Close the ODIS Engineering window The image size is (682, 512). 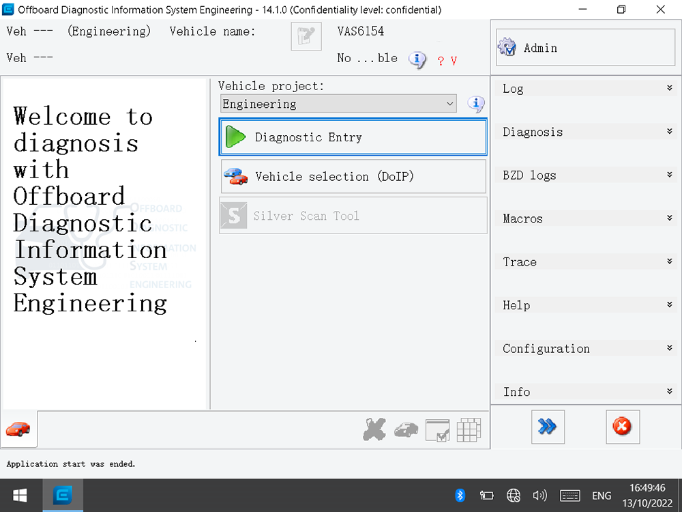coord(661,9)
